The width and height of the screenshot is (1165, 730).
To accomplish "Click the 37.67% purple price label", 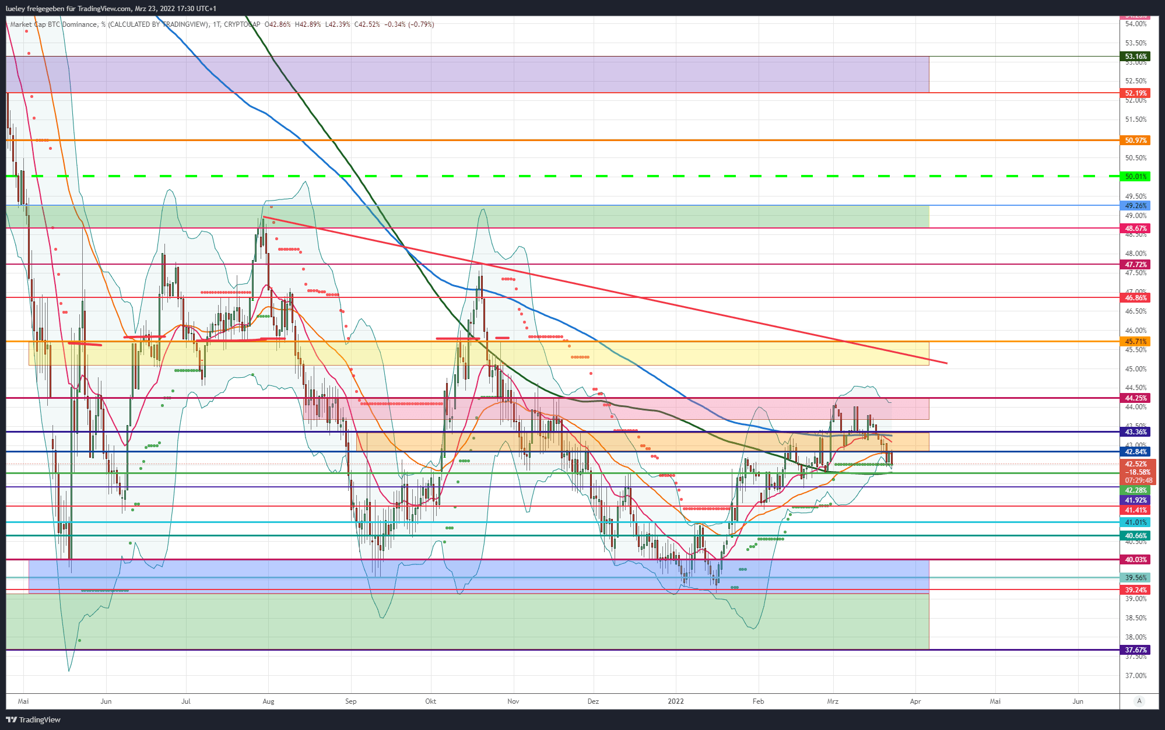I will 1135,650.
